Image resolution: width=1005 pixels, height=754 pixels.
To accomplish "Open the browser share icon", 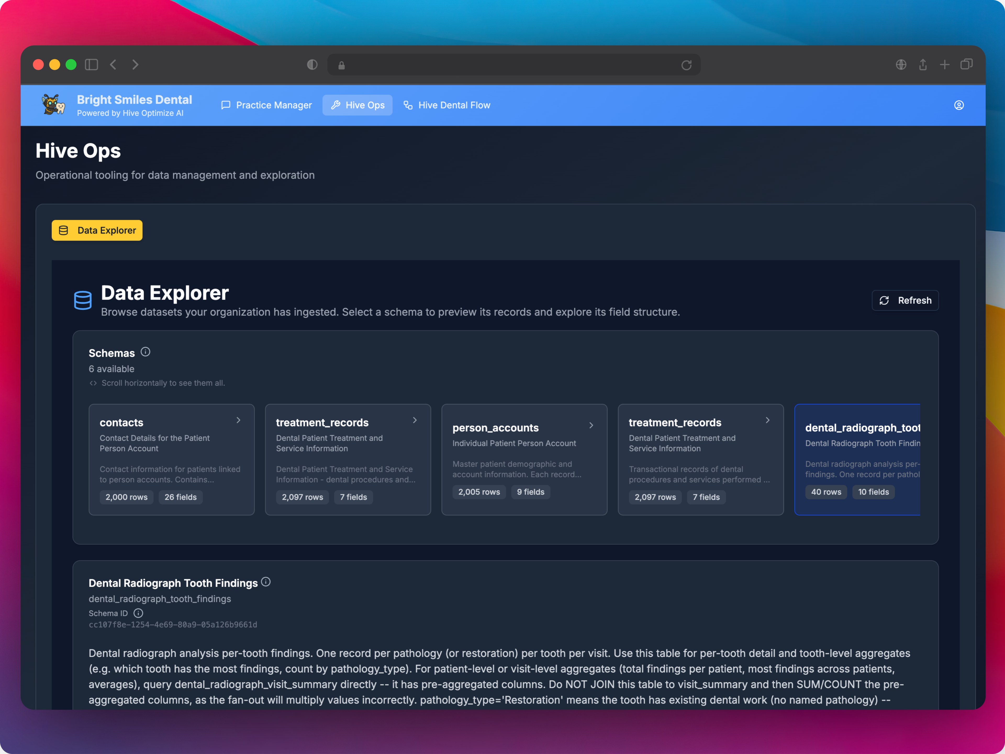I will 923,65.
